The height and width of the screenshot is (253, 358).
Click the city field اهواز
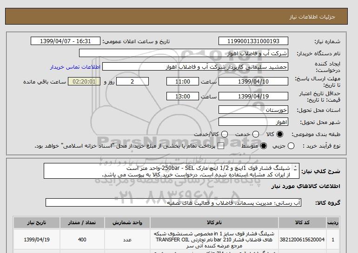(253, 122)
